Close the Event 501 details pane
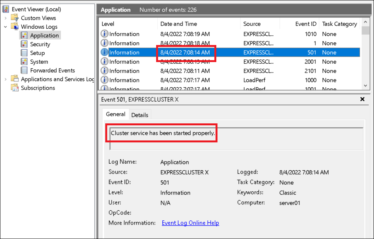The image size is (374, 239). point(362,99)
